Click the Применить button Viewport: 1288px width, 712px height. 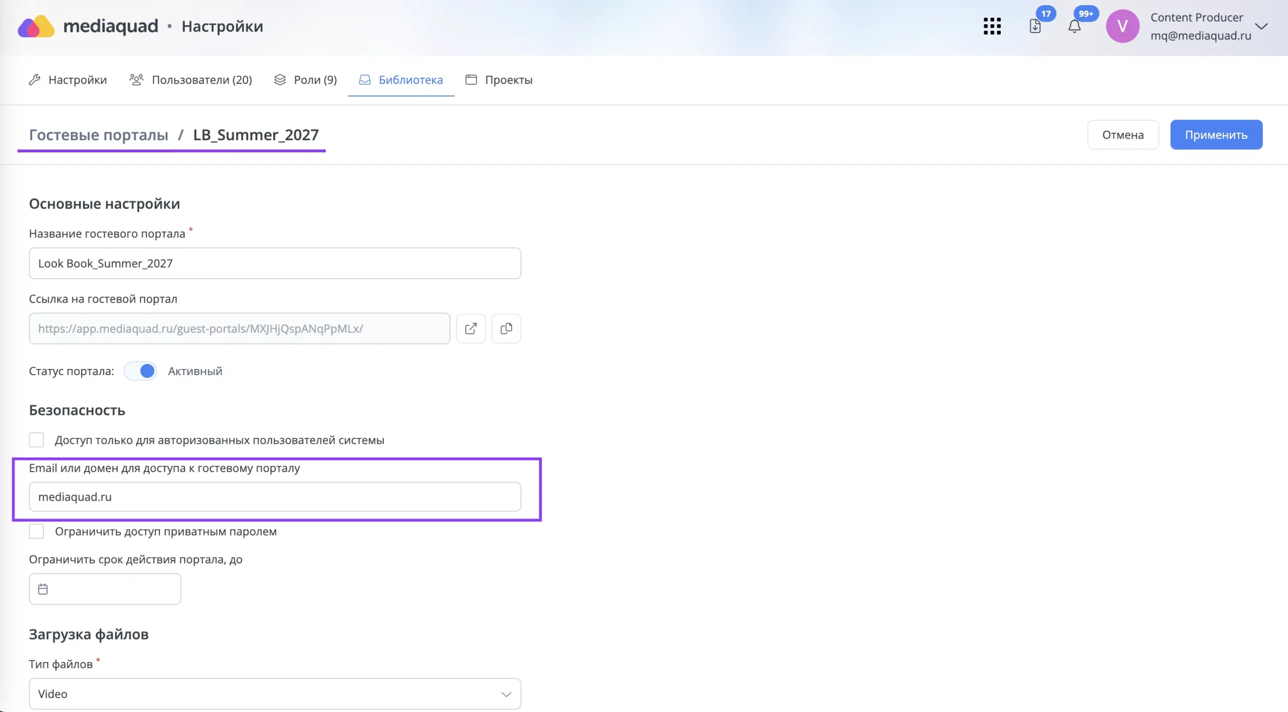(x=1216, y=135)
